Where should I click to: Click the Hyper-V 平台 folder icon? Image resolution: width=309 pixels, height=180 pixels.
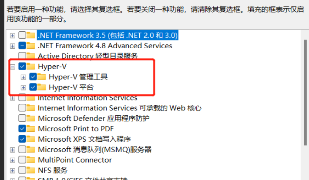(42, 87)
